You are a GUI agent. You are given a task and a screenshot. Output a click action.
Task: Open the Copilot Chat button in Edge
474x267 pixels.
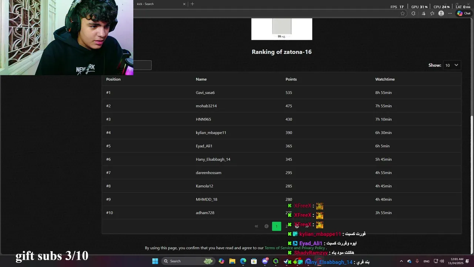click(464, 13)
